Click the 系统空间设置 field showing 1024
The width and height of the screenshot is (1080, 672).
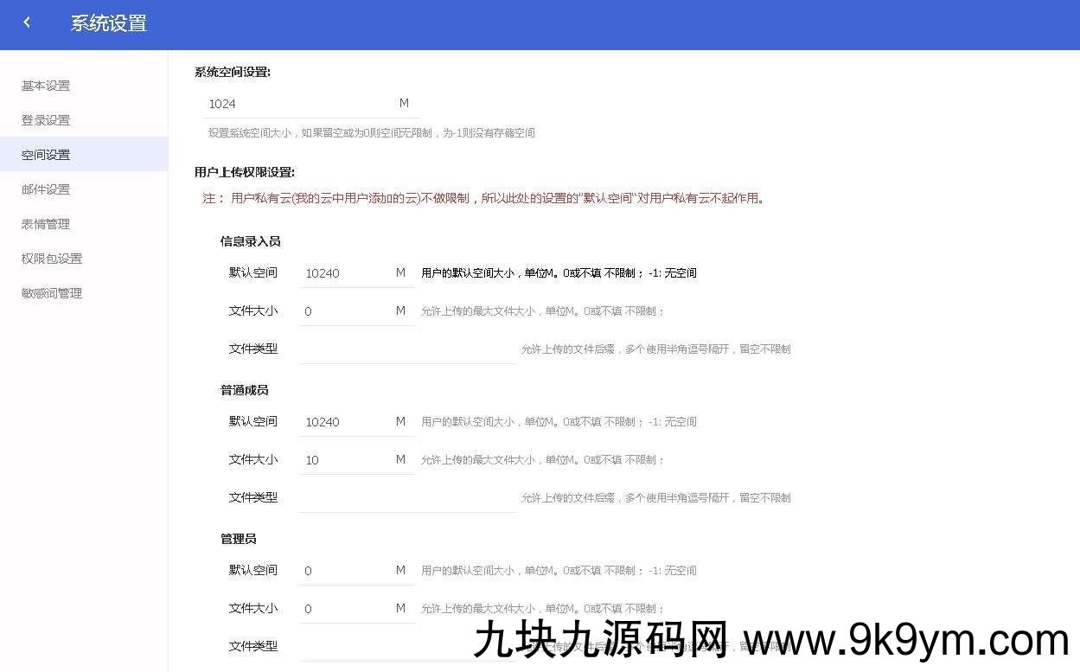tap(298, 104)
